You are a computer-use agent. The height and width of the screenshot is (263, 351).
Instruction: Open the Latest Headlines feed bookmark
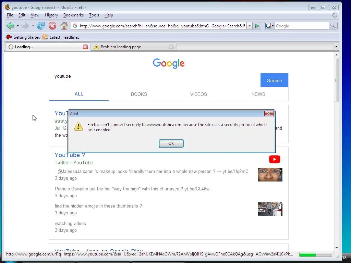point(61,37)
